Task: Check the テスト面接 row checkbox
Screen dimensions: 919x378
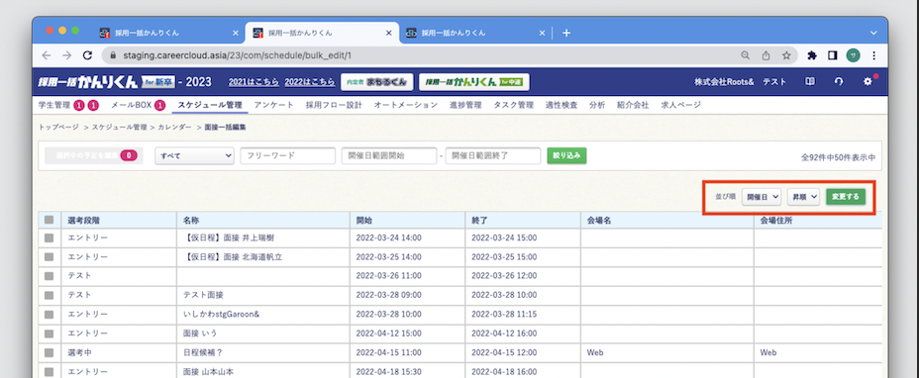Action: (x=50, y=295)
